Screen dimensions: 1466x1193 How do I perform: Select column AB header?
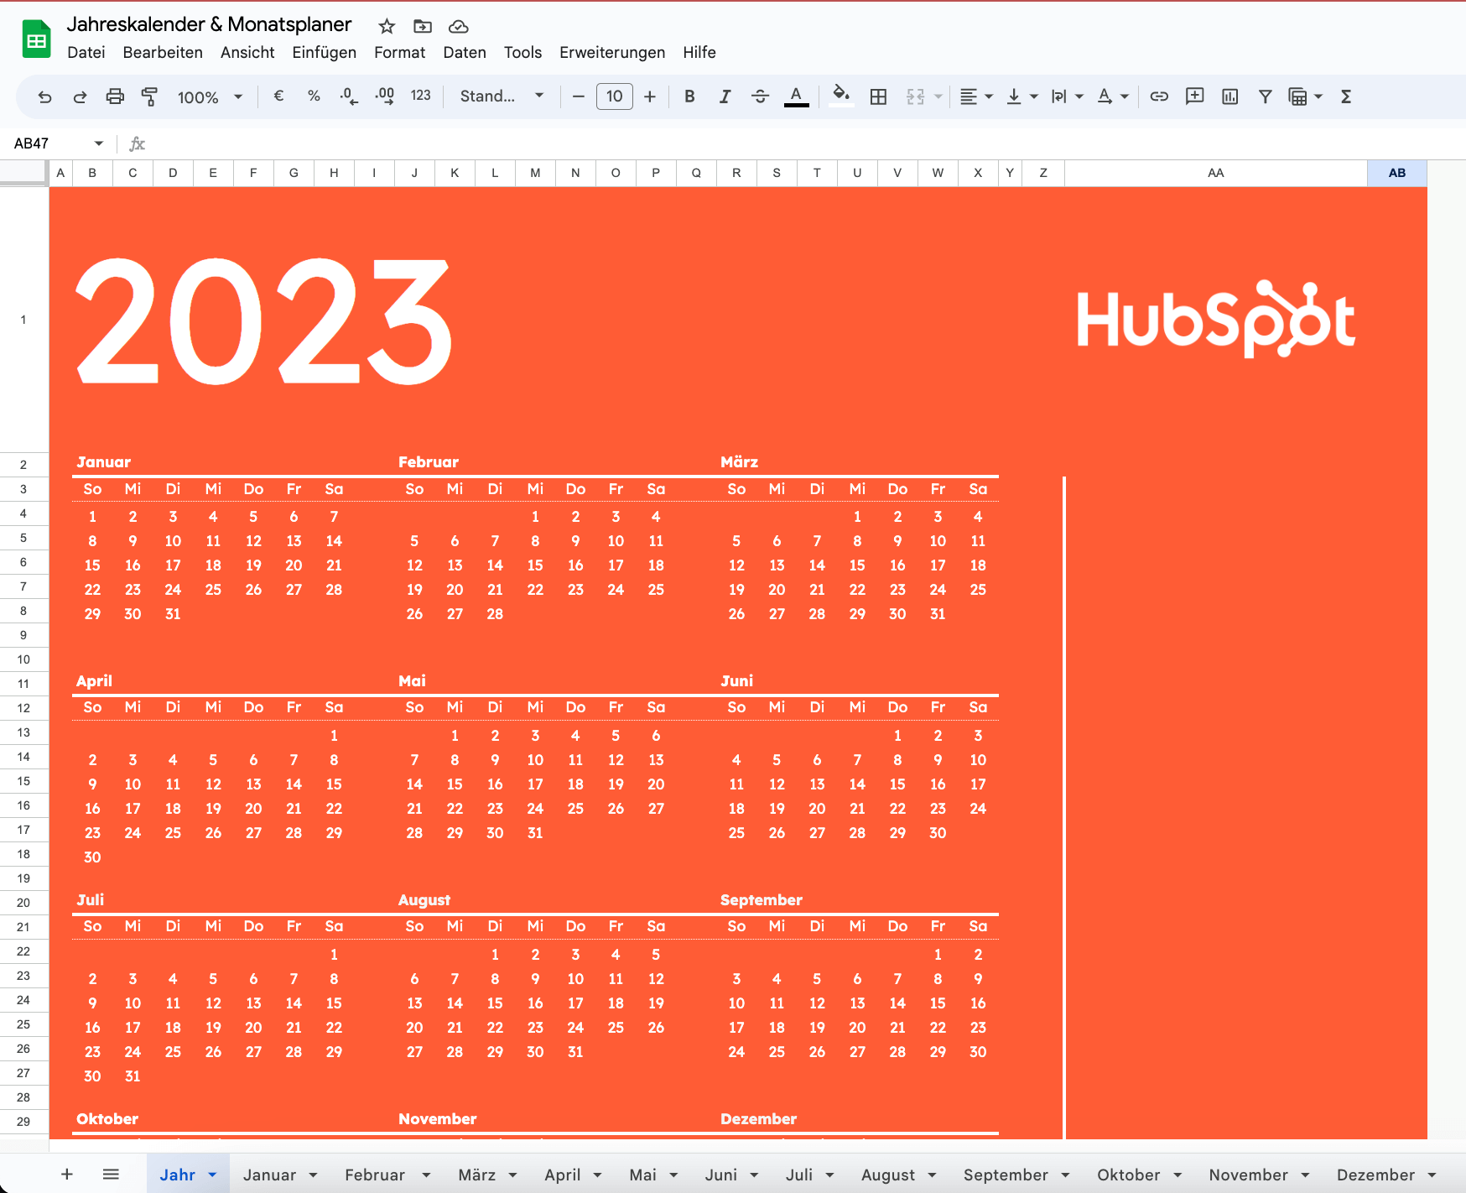pyautogui.click(x=1396, y=173)
